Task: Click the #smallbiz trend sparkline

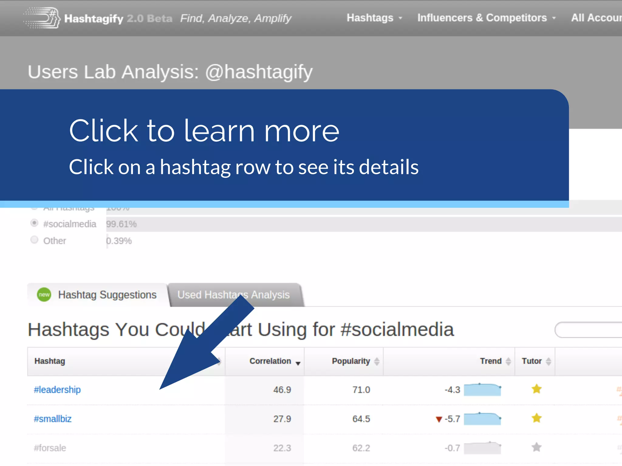Action: pyautogui.click(x=483, y=419)
